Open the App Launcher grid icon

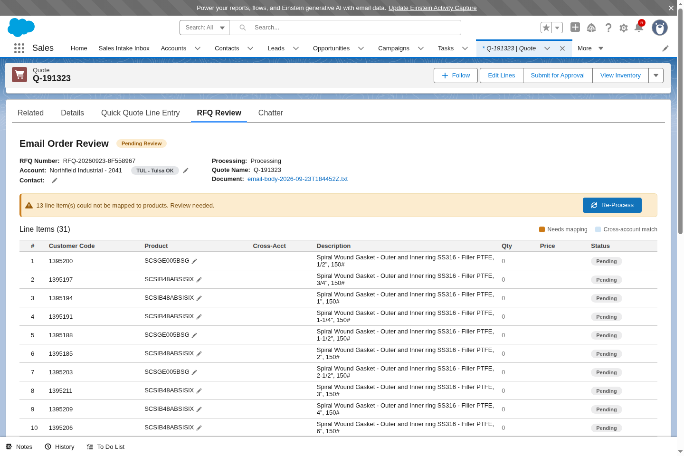tap(19, 48)
